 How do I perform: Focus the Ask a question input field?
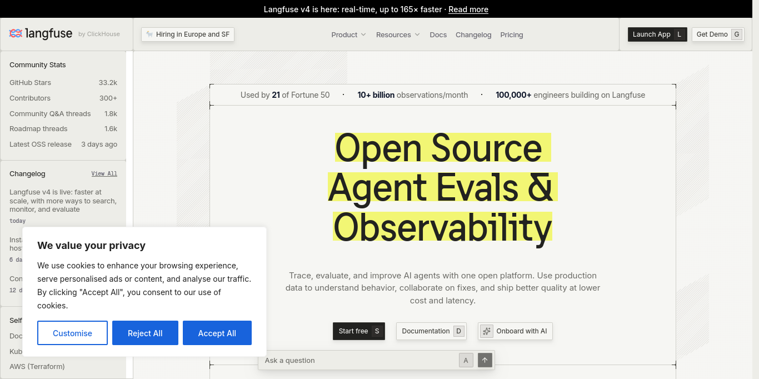[x=358, y=360]
